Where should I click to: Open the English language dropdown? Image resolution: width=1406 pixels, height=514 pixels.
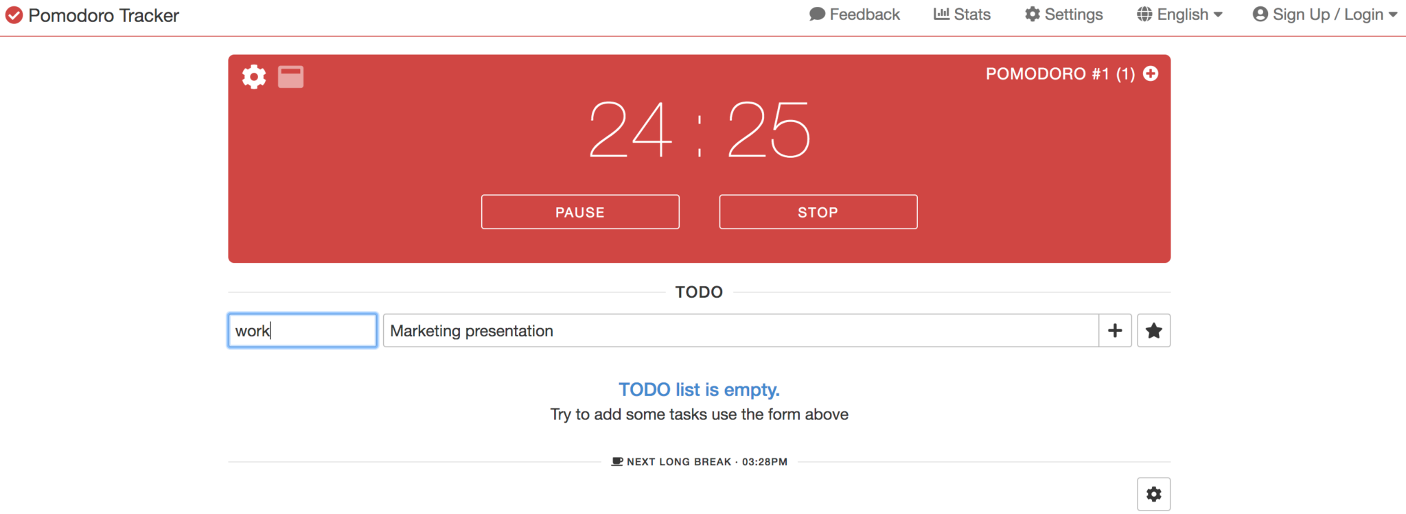pyautogui.click(x=1182, y=14)
